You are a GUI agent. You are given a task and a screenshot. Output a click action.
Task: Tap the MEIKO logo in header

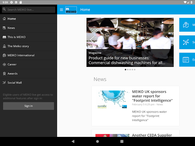71,10
